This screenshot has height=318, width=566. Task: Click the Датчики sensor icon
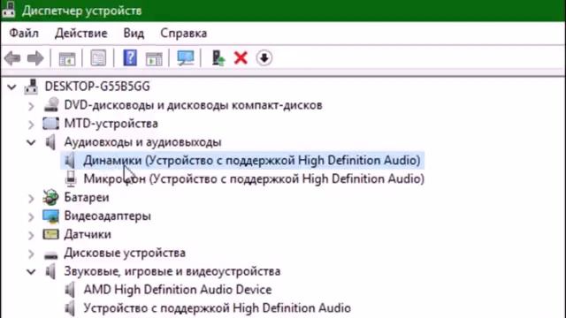50,234
